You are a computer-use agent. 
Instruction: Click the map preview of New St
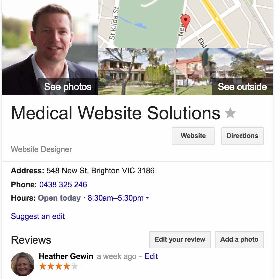pyautogui.click(x=185, y=24)
